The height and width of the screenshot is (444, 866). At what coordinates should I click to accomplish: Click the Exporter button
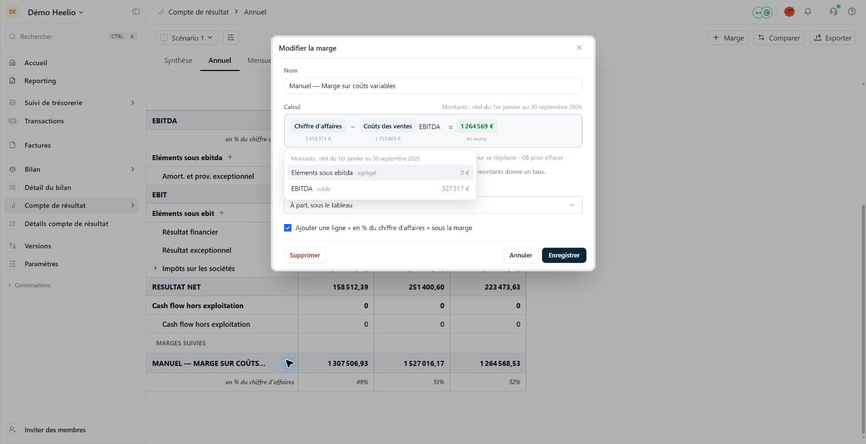(833, 38)
